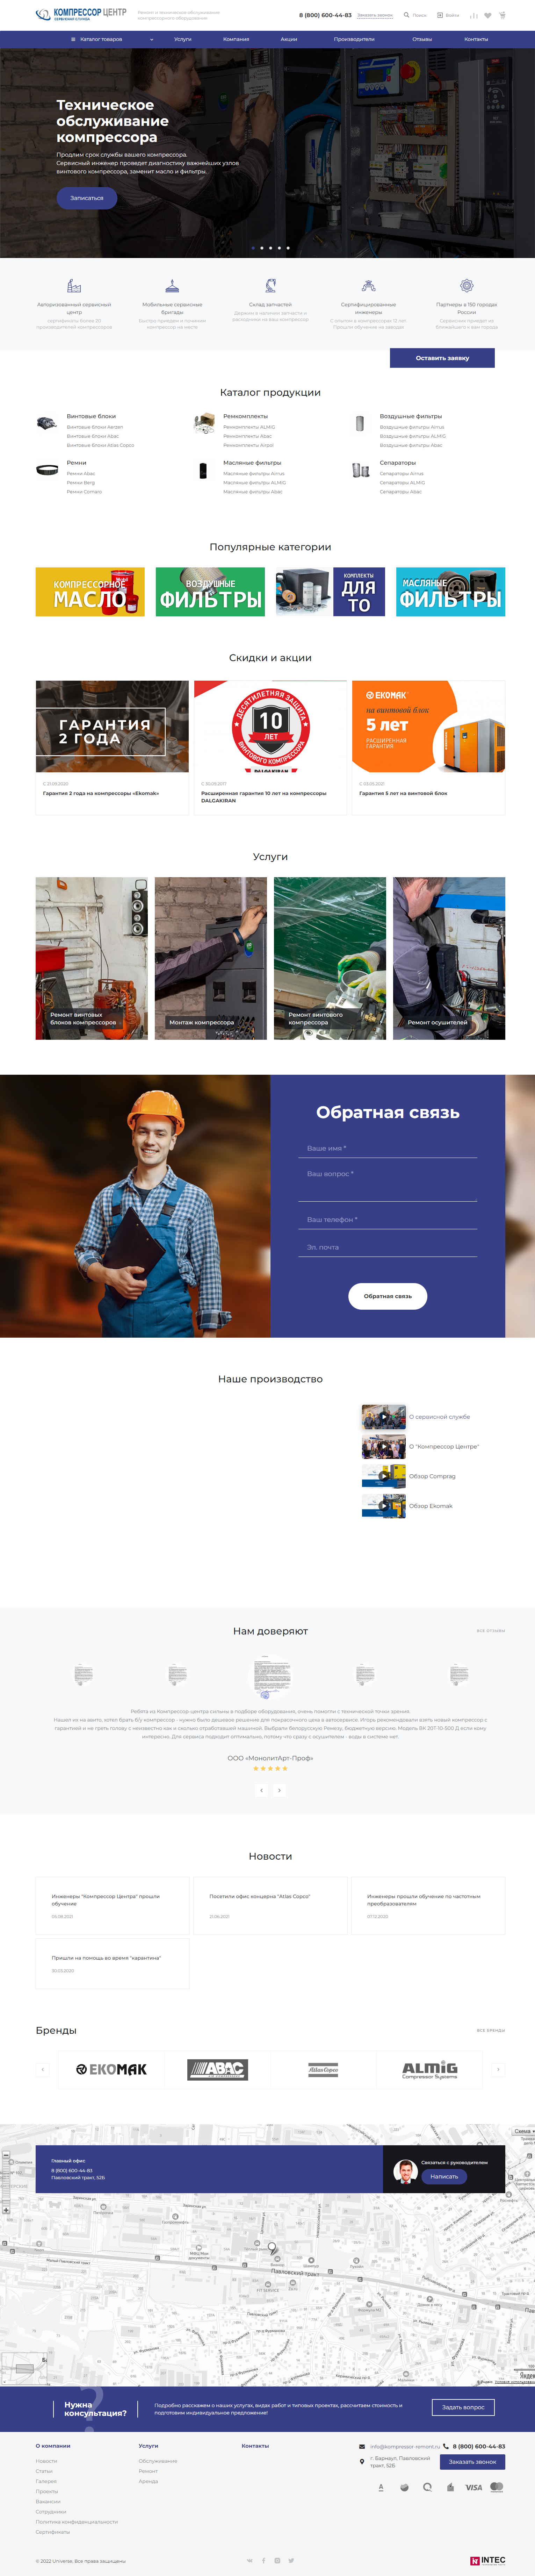Open Контакты menu item
The width and height of the screenshot is (535, 2576).
[476, 39]
